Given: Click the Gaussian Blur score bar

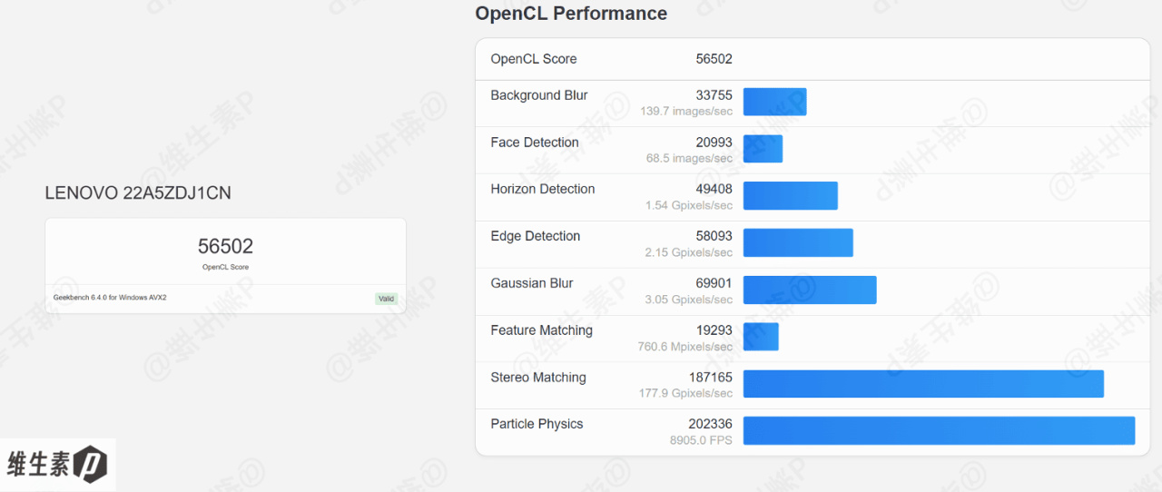Looking at the screenshot, I should 810,290.
